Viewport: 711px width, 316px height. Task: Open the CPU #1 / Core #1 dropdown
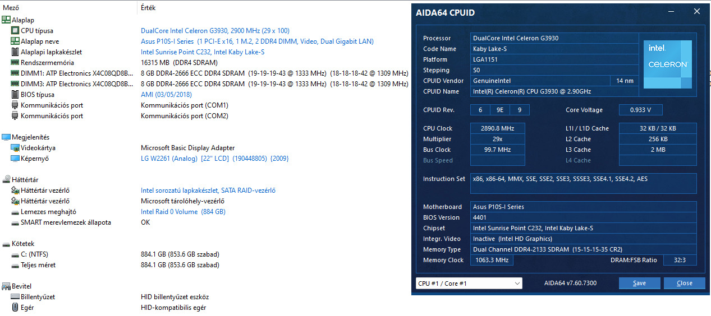469,284
